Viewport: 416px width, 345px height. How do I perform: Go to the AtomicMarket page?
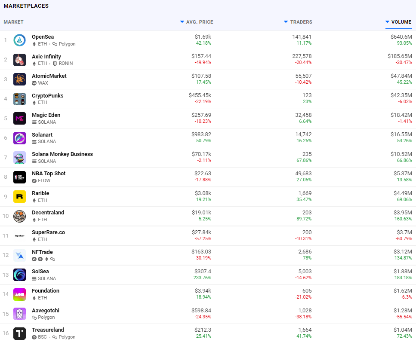pyautogui.click(x=49, y=76)
